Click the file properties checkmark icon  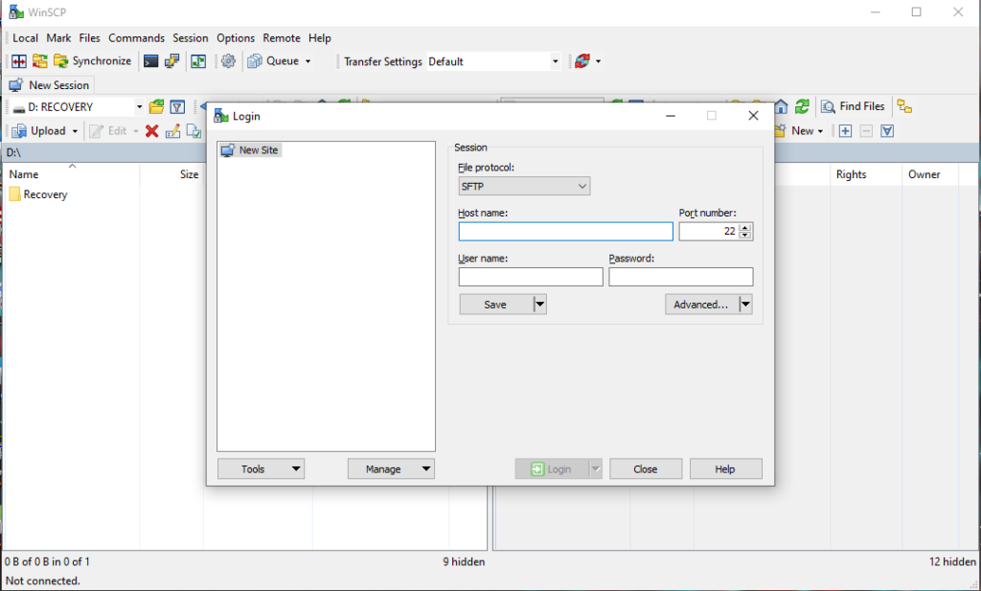pyautogui.click(x=194, y=130)
